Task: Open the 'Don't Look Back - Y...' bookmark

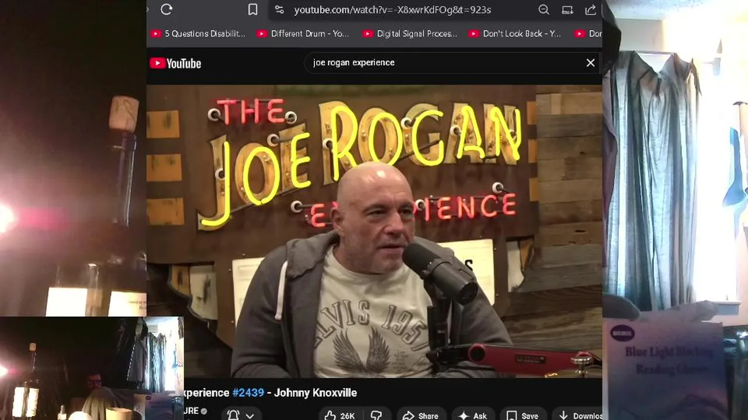Action: 515,34
